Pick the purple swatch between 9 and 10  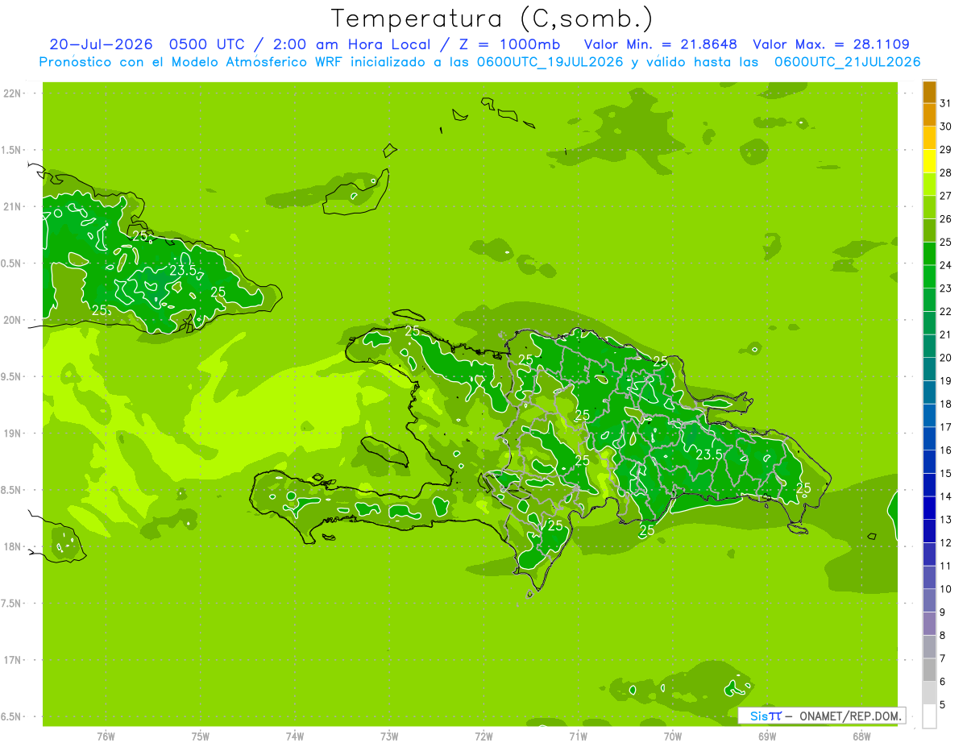[929, 600]
